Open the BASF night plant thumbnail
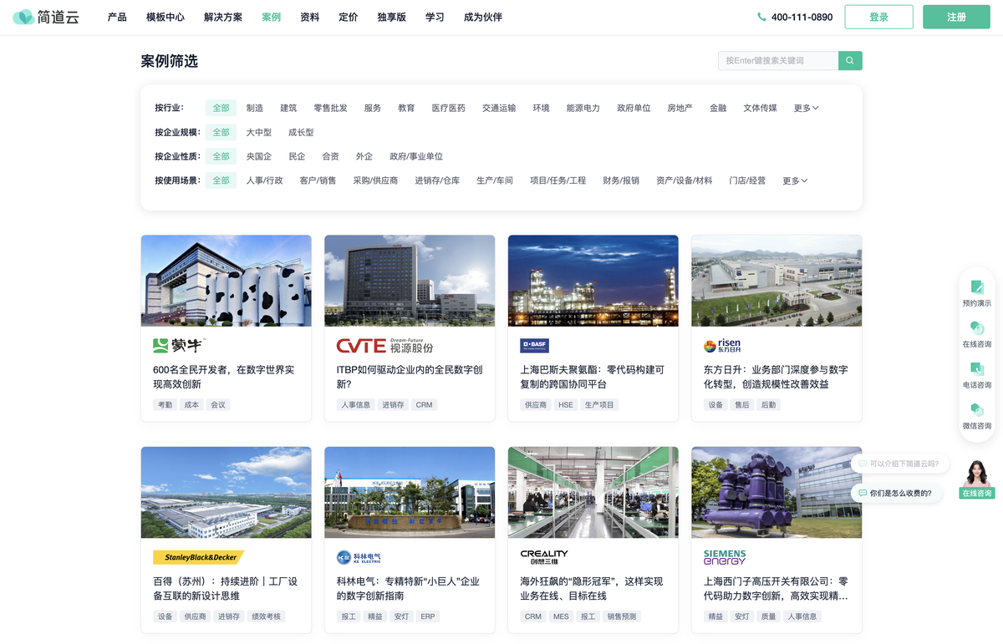Screen dimensions: 1003x644 click(593, 281)
